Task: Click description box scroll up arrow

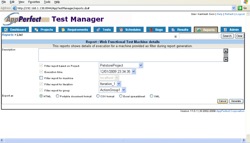Action: pyautogui.click(x=226, y=51)
